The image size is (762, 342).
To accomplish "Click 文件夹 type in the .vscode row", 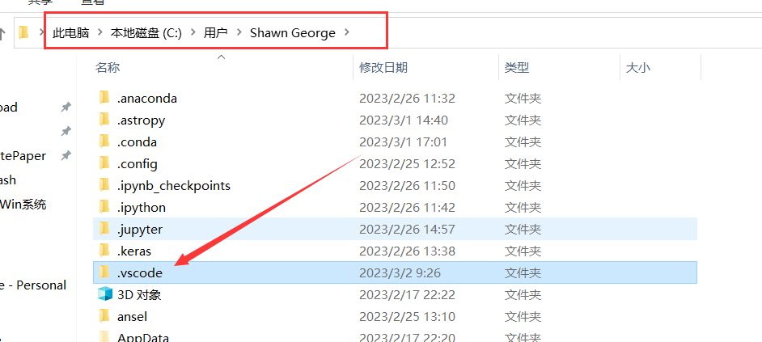I will pos(523,273).
